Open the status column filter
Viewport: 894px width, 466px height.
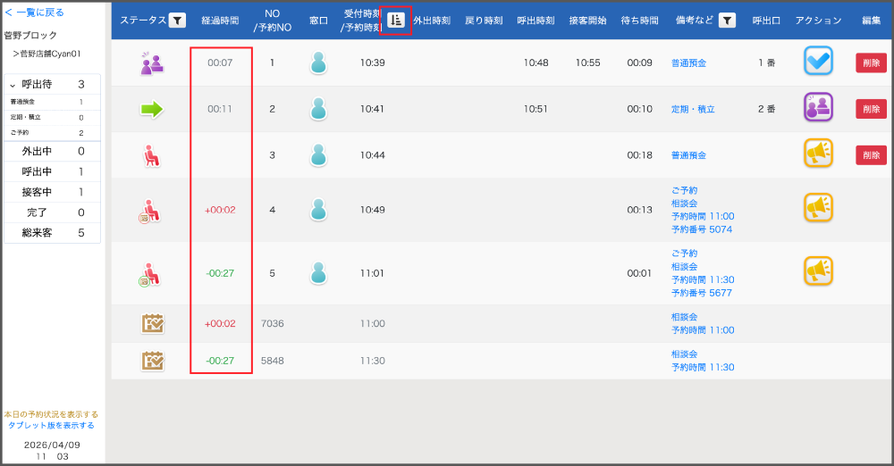click(178, 21)
